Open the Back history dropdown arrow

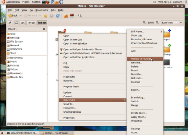pos(21,16)
